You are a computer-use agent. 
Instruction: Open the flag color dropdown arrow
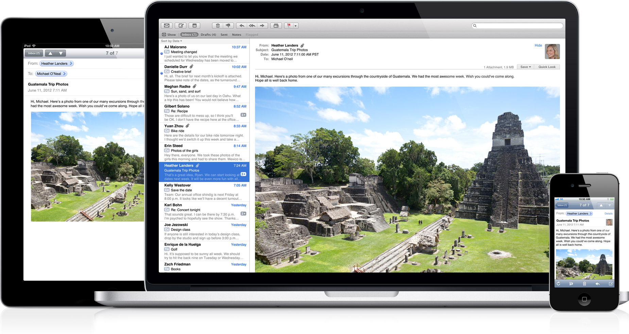[296, 26]
